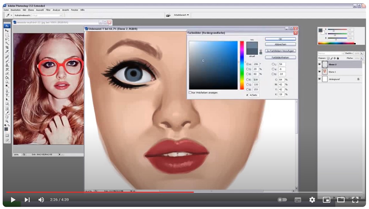Open the Bearbeiten menu
Image resolution: width=369 pixels, height=209 pixels.
pos(16,10)
